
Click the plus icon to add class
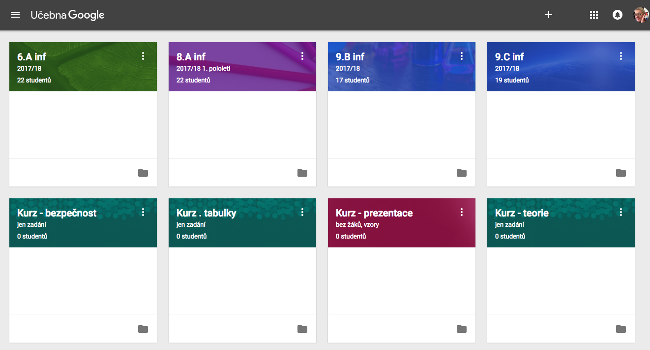[549, 15]
